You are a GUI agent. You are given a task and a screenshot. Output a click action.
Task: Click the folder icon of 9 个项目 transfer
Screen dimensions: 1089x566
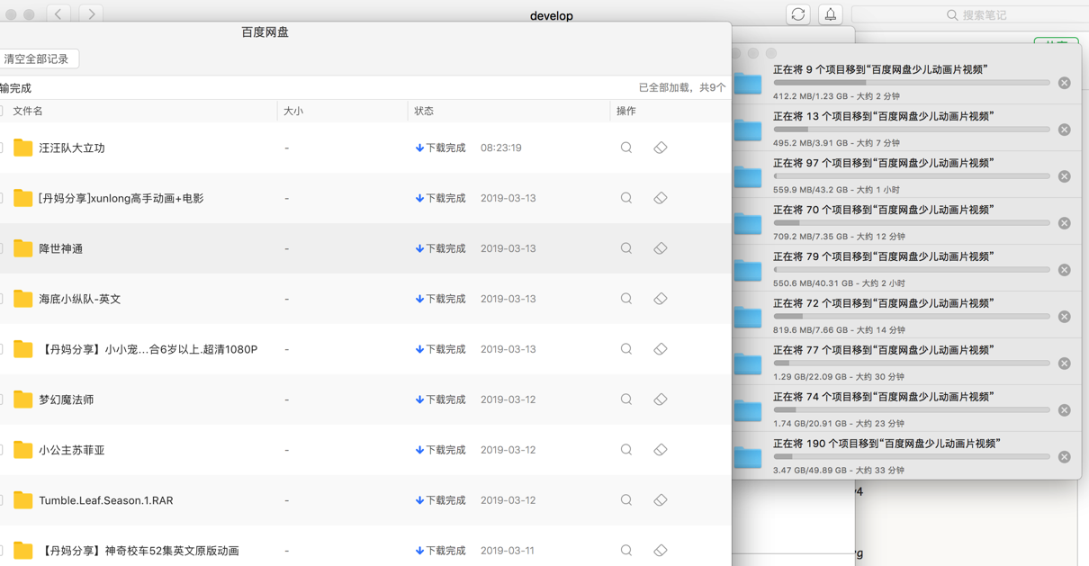748,83
